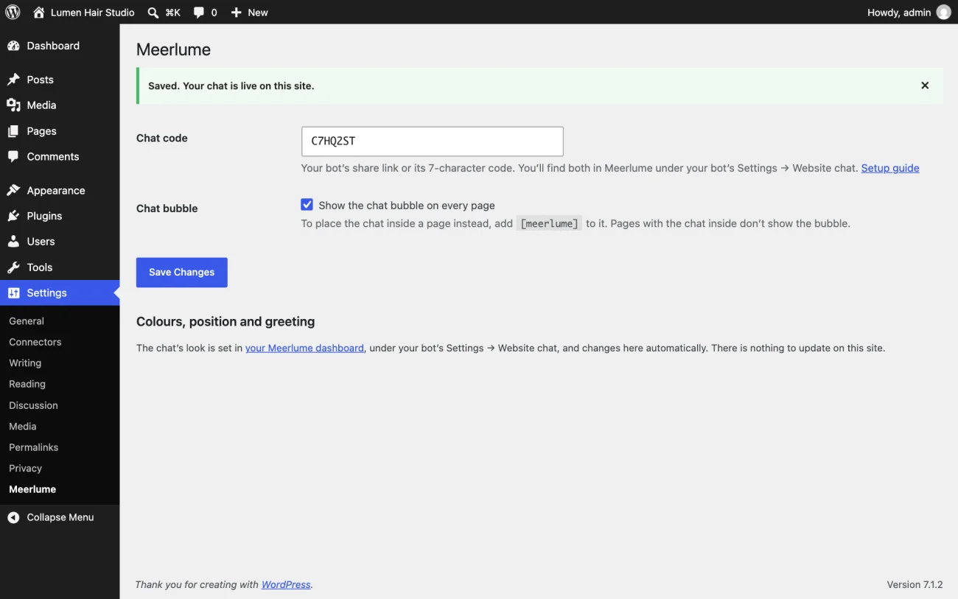Screen dimensions: 958x599
Task: Open the Tools menu
Action: click(x=60, y=267)
